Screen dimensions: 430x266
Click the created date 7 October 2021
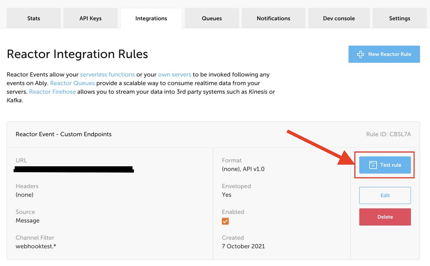point(243,246)
